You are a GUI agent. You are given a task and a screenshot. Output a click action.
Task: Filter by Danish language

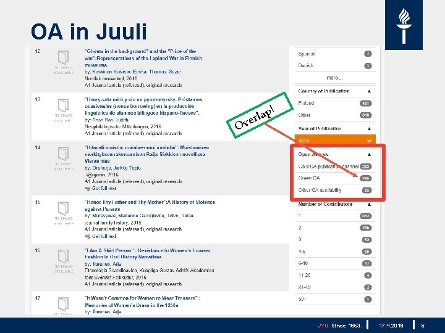335,66
